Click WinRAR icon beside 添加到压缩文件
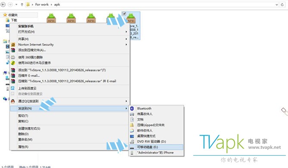Image resolution: width=288 pixels, height=168 pixels. click(13, 50)
